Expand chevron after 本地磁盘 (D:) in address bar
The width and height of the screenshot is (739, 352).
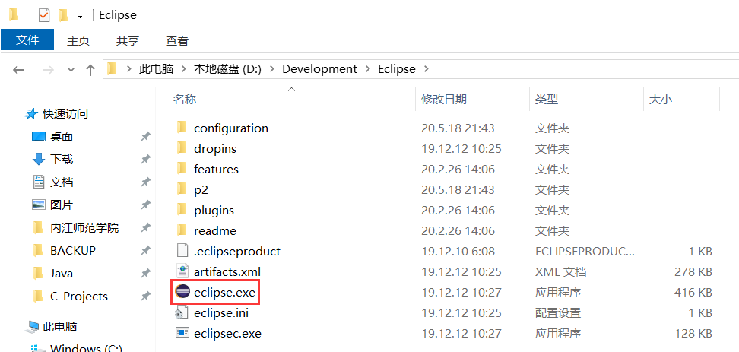tap(271, 69)
